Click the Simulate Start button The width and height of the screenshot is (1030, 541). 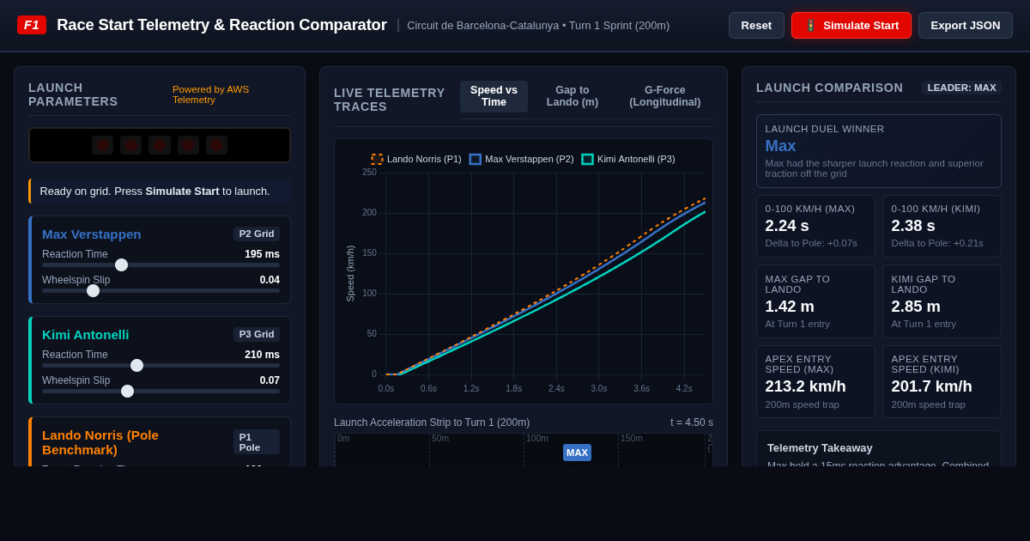click(851, 26)
